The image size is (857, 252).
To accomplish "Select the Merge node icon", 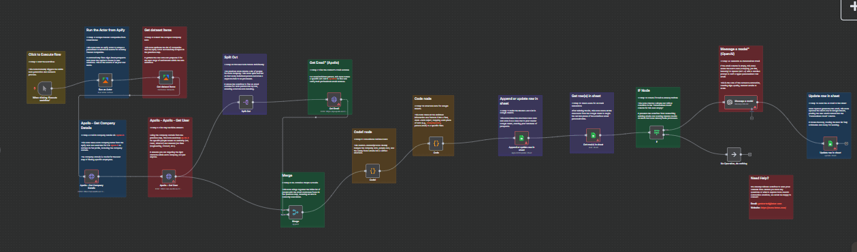I will pos(296,213).
